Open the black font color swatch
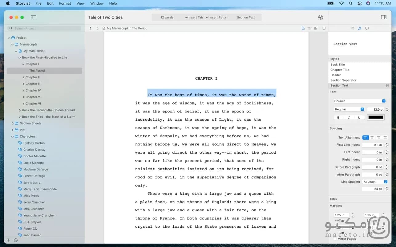The width and height of the screenshot is (396, 247). click(x=376, y=117)
